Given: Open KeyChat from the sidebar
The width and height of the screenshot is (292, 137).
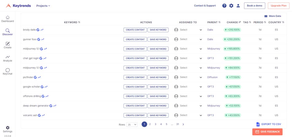Looking at the screenshot, I should click(8, 72).
